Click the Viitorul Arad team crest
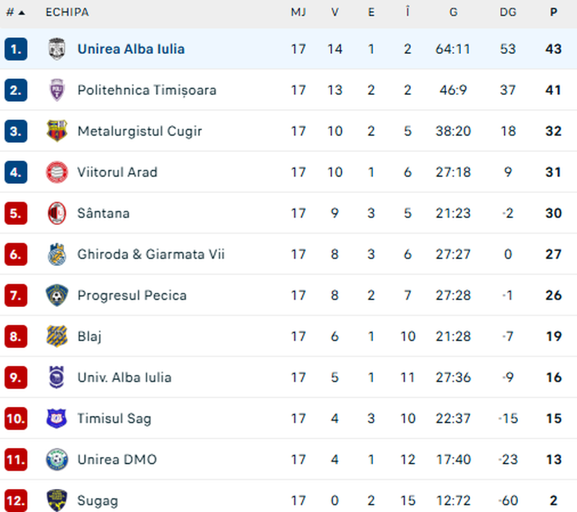577x512 pixels. tap(57, 172)
